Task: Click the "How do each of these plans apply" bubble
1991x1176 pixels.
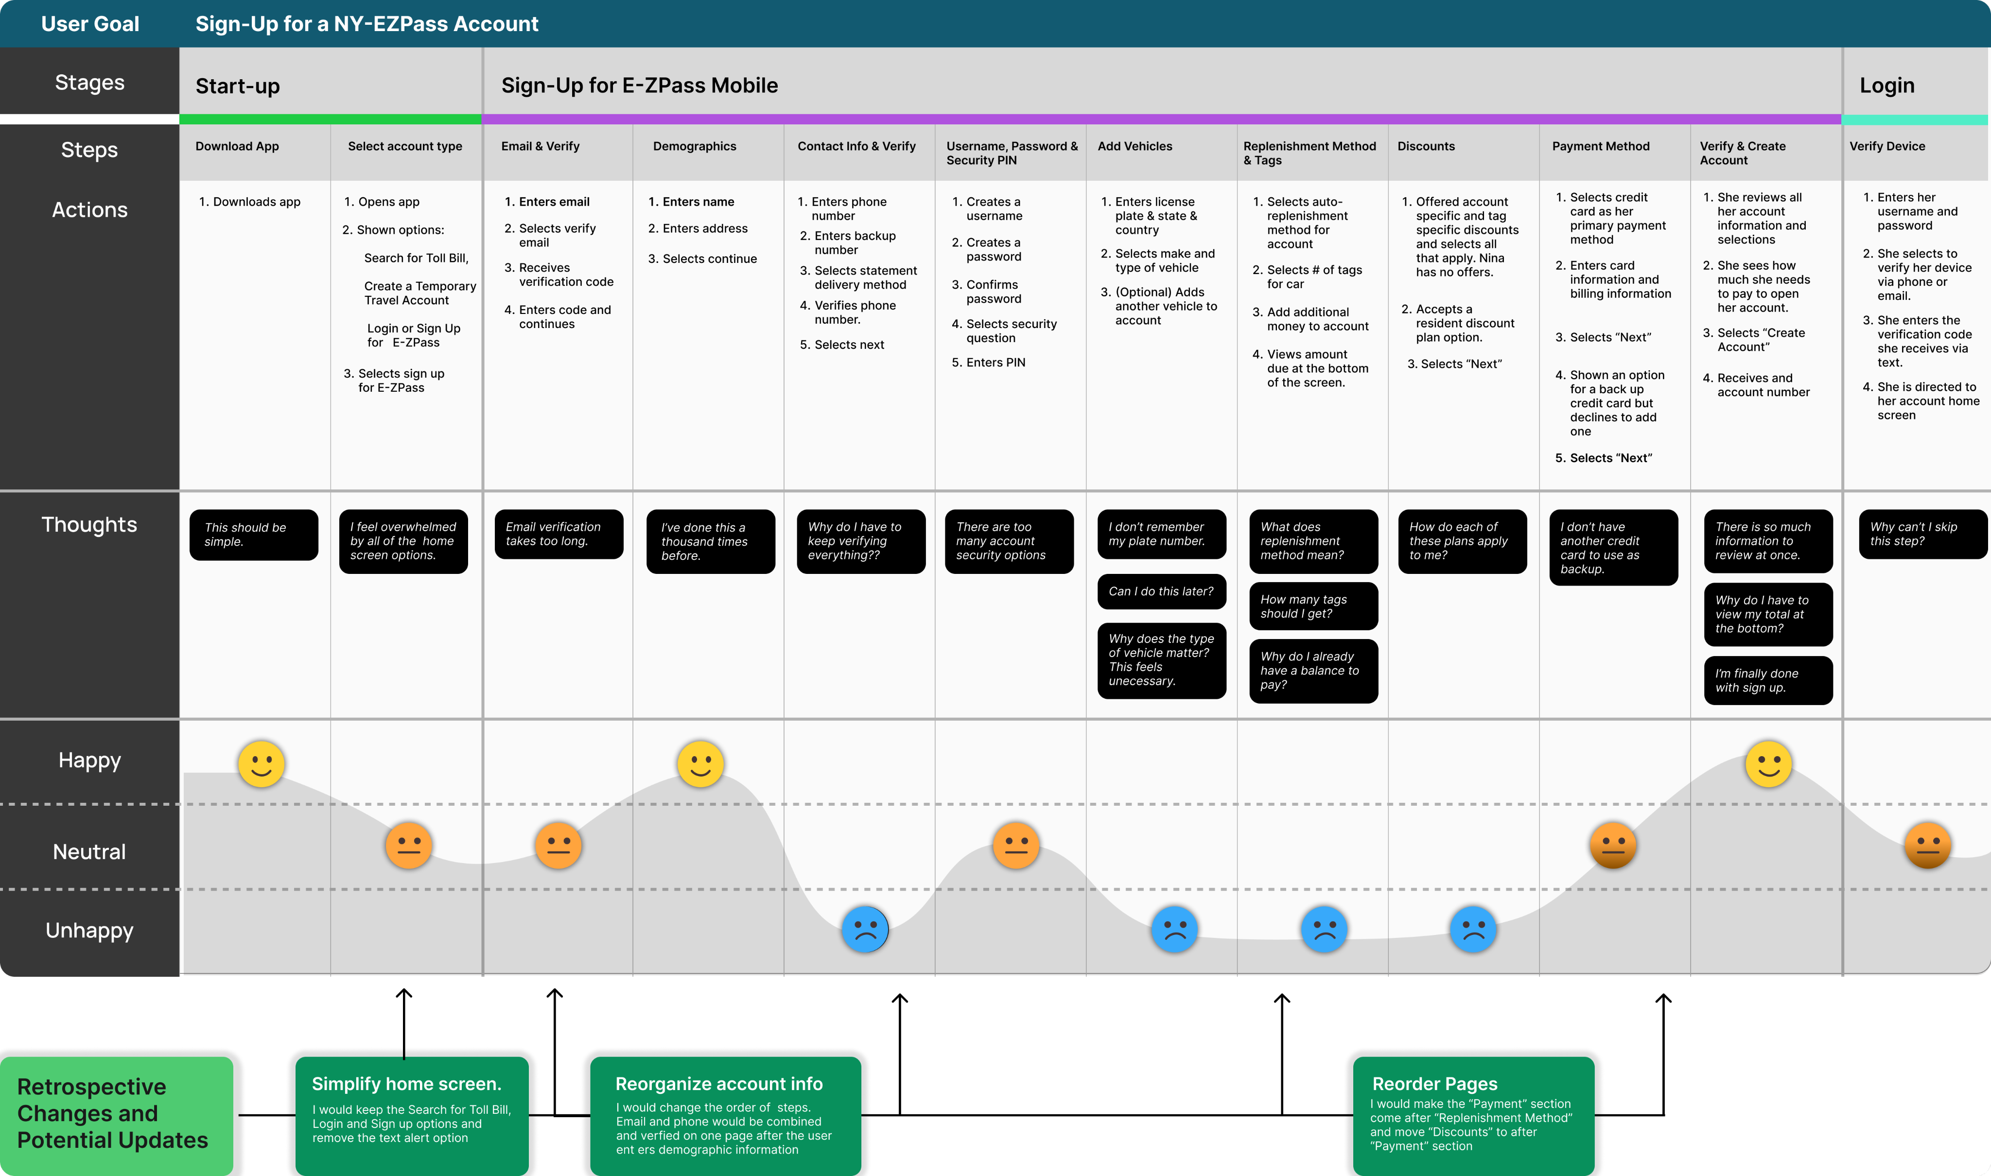Action: pyautogui.click(x=1462, y=541)
